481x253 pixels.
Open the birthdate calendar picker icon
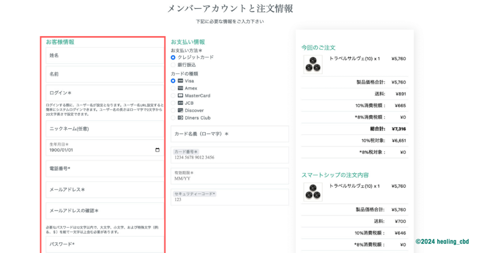coord(157,150)
